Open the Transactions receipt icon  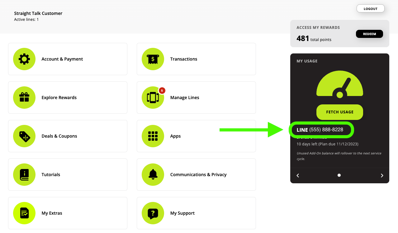point(153,59)
